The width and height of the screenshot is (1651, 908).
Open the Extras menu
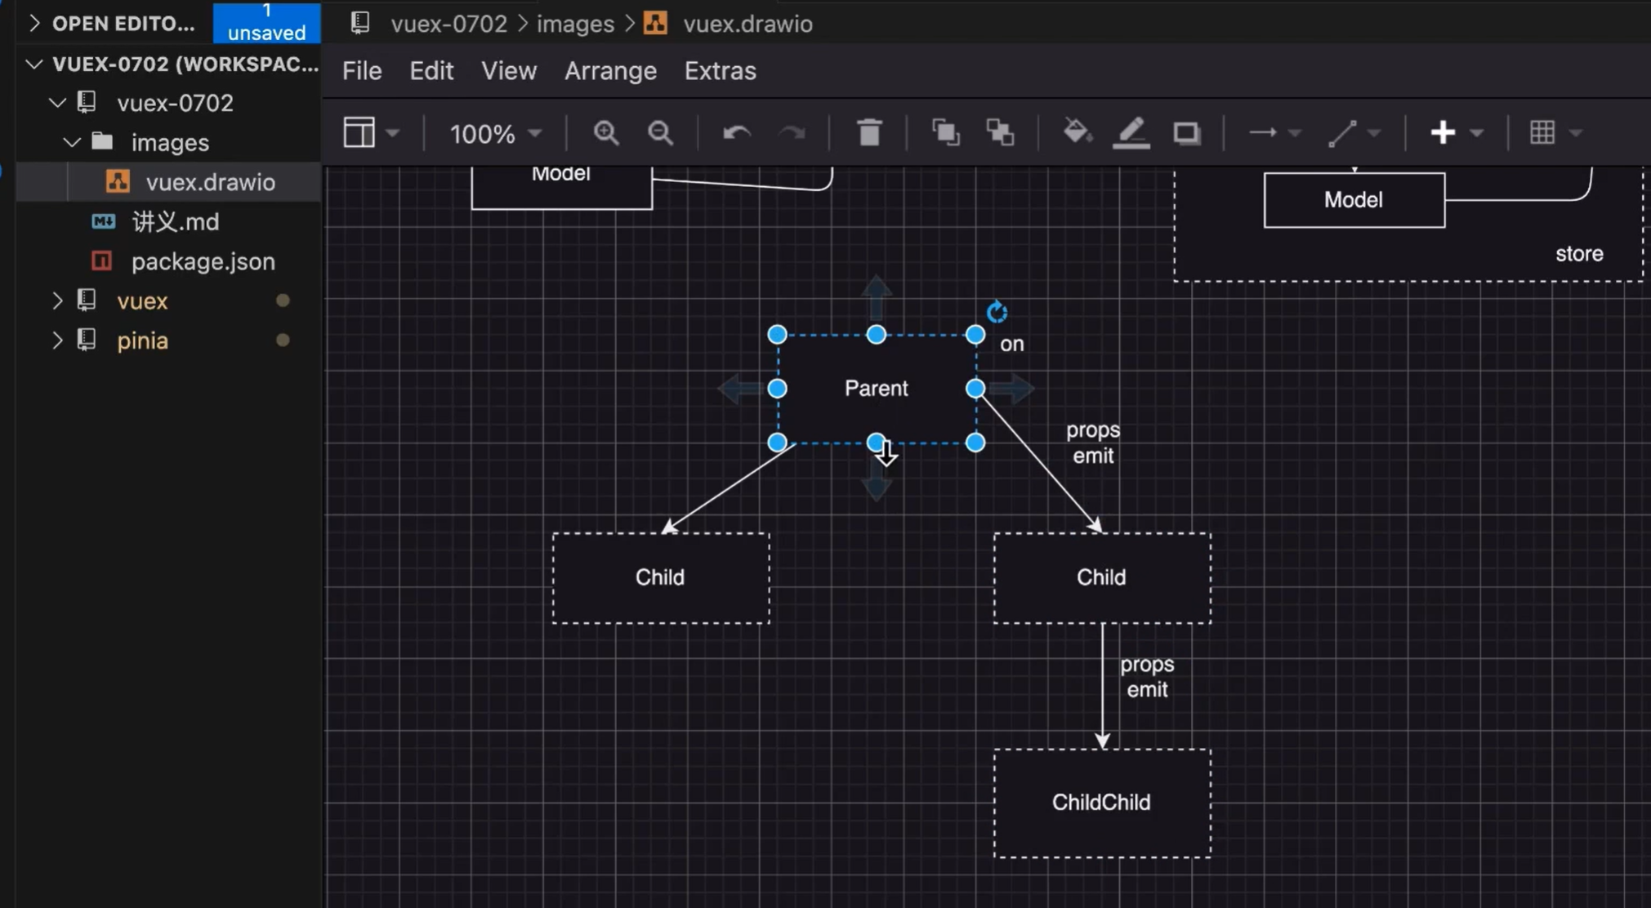pos(720,71)
